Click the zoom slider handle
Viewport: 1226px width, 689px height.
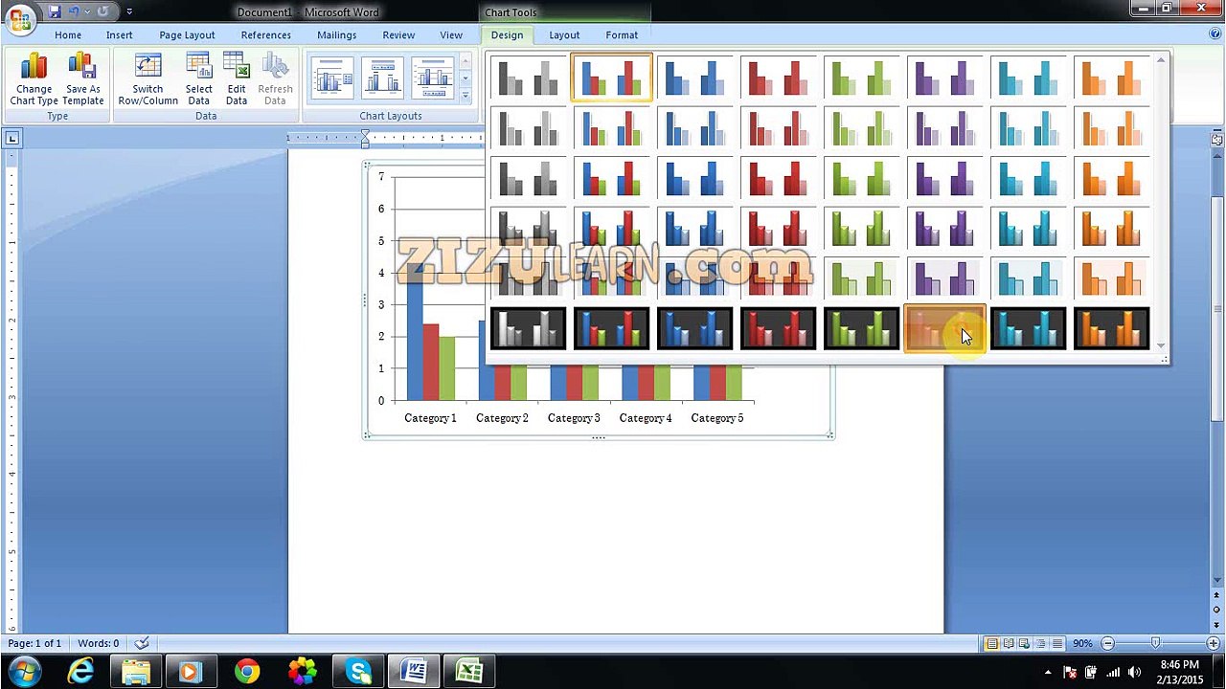coord(1155,643)
